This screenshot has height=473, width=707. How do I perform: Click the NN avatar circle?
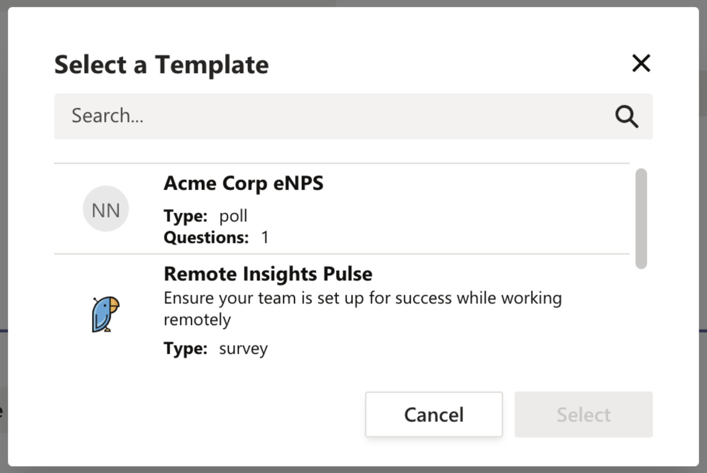point(106,209)
